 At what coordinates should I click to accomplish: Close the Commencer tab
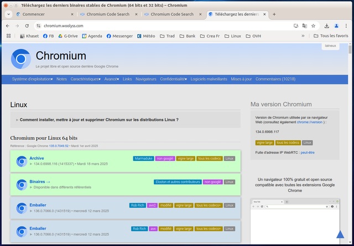pyautogui.click(x=72, y=14)
